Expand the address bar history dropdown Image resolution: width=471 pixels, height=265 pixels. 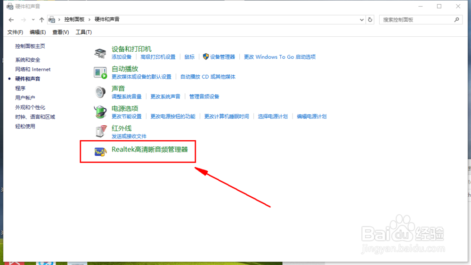coord(362,20)
